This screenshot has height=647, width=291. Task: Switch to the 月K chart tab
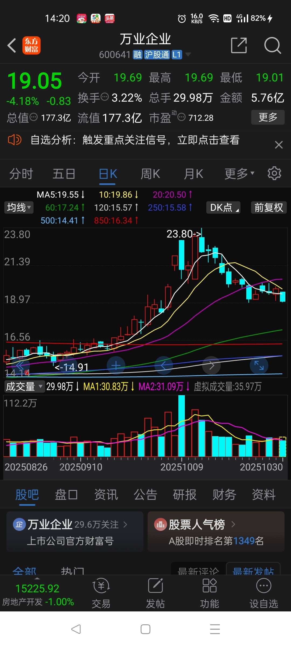193,174
